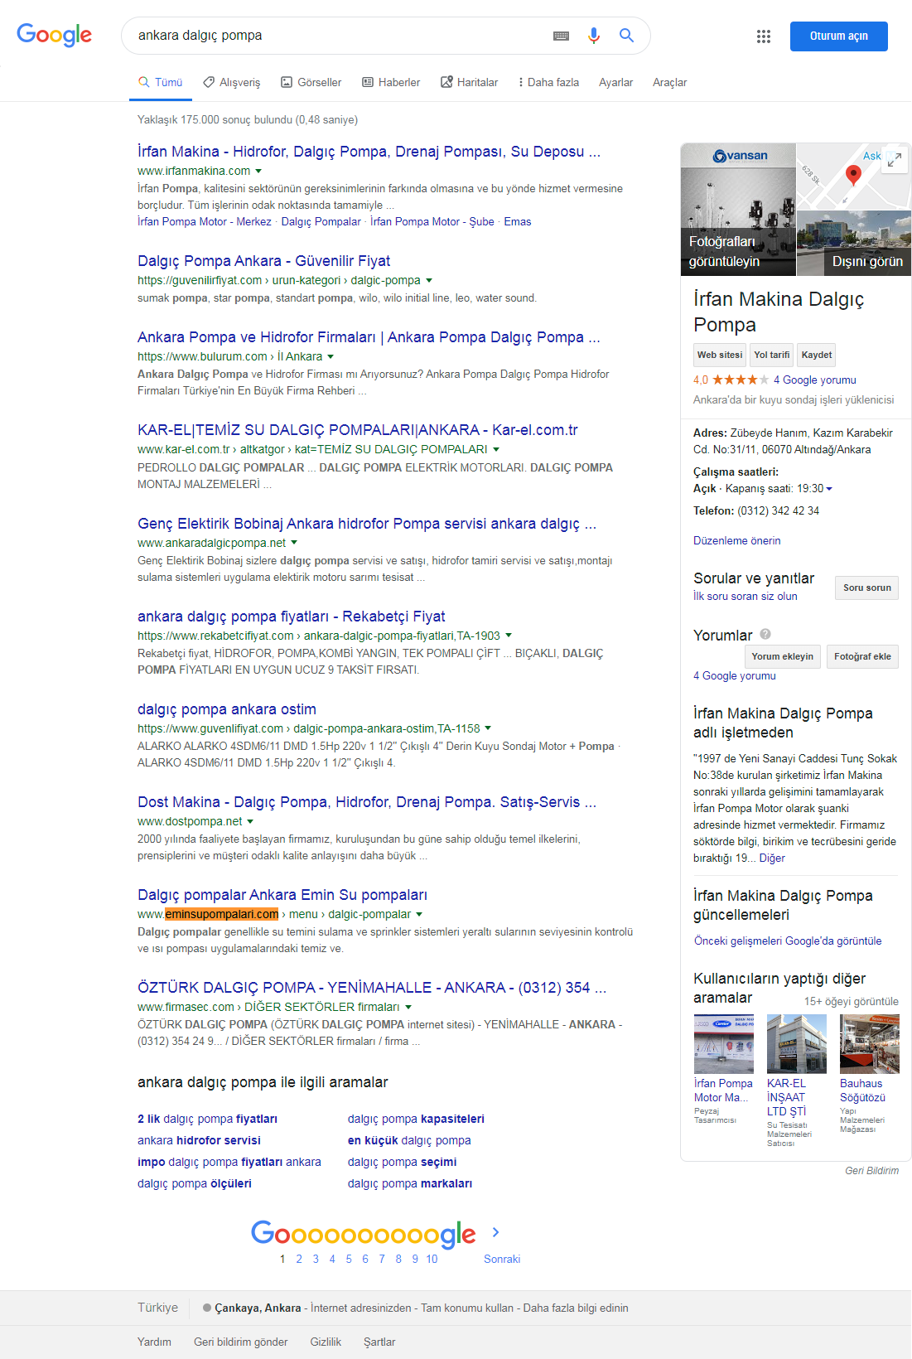Image resolution: width=912 pixels, height=1359 pixels.
Task: Start voice search with the microphone
Action: tap(593, 36)
